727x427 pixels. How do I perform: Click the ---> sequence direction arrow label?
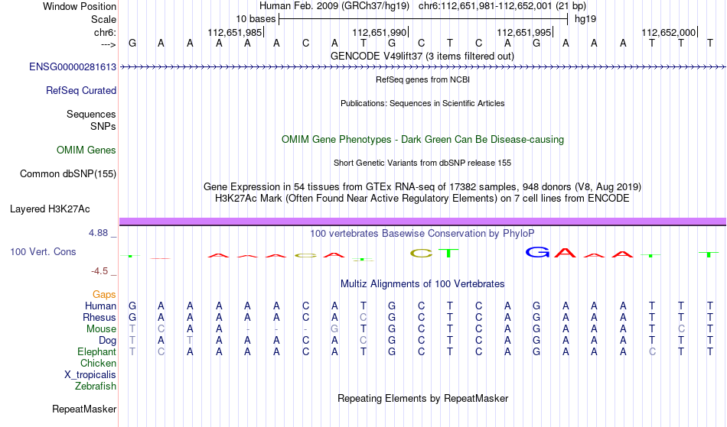108,44
